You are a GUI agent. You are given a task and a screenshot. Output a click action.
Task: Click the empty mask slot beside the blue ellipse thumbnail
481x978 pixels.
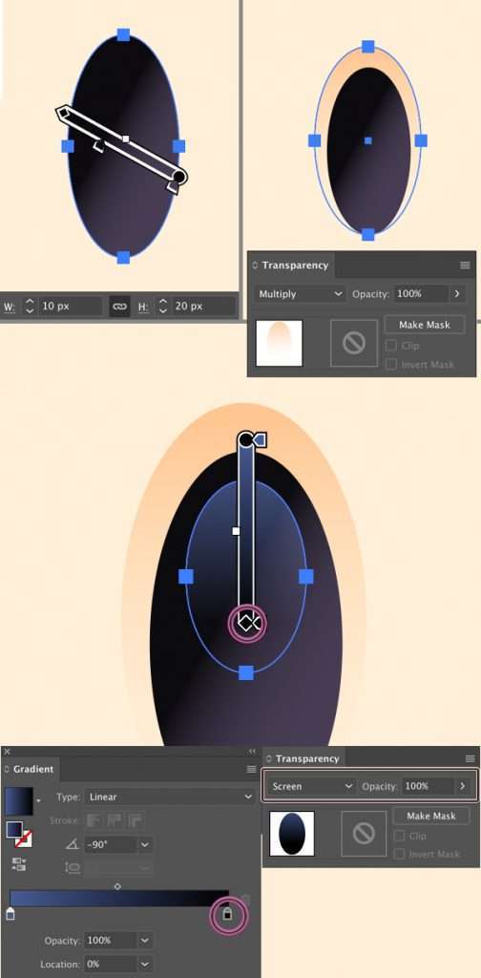coord(364,833)
